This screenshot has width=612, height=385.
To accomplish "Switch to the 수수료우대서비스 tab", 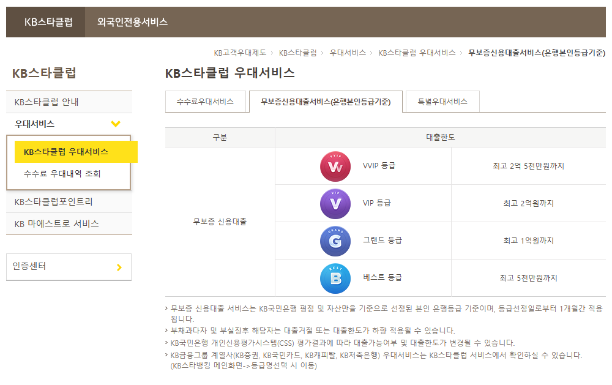I will pyautogui.click(x=205, y=102).
